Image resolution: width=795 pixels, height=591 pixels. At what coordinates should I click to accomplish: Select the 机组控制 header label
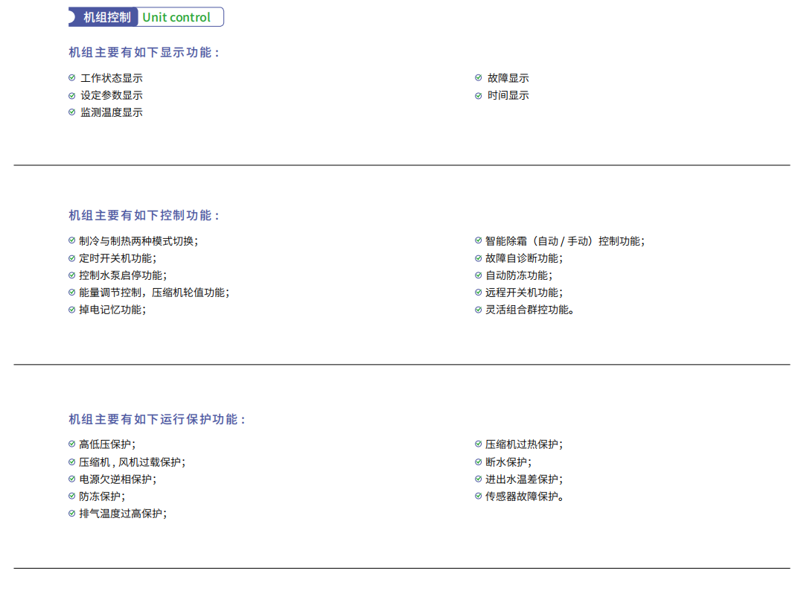(106, 17)
